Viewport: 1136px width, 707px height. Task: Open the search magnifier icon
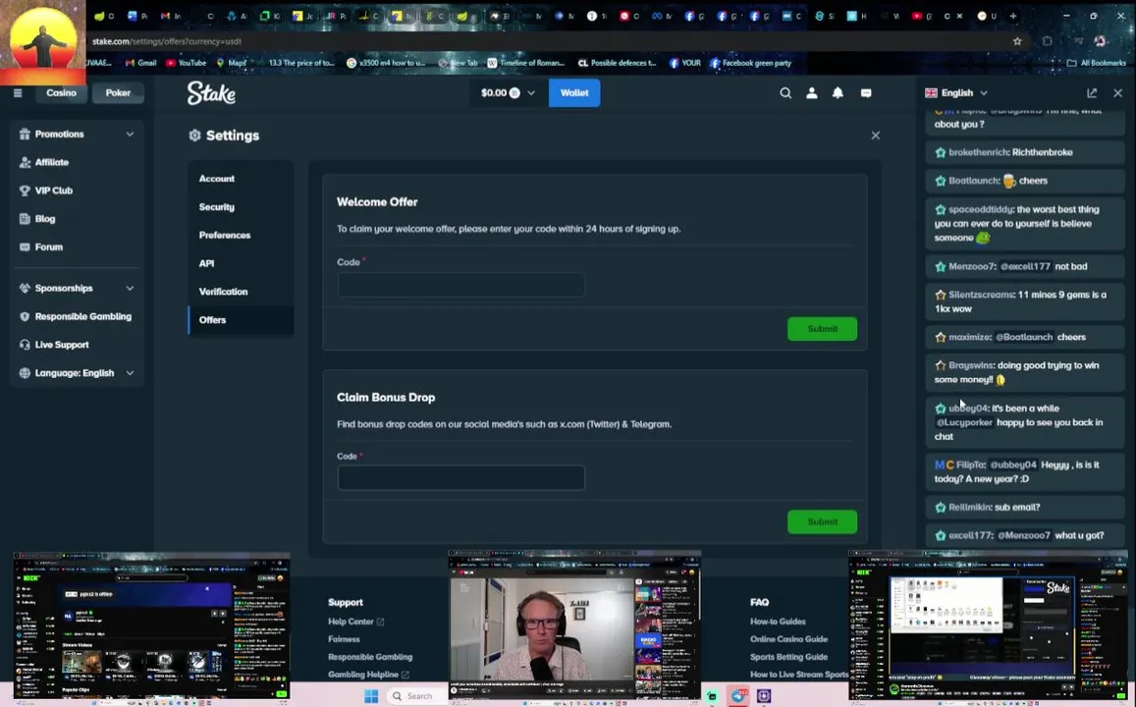pyautogui.click(x=785, y=92)
